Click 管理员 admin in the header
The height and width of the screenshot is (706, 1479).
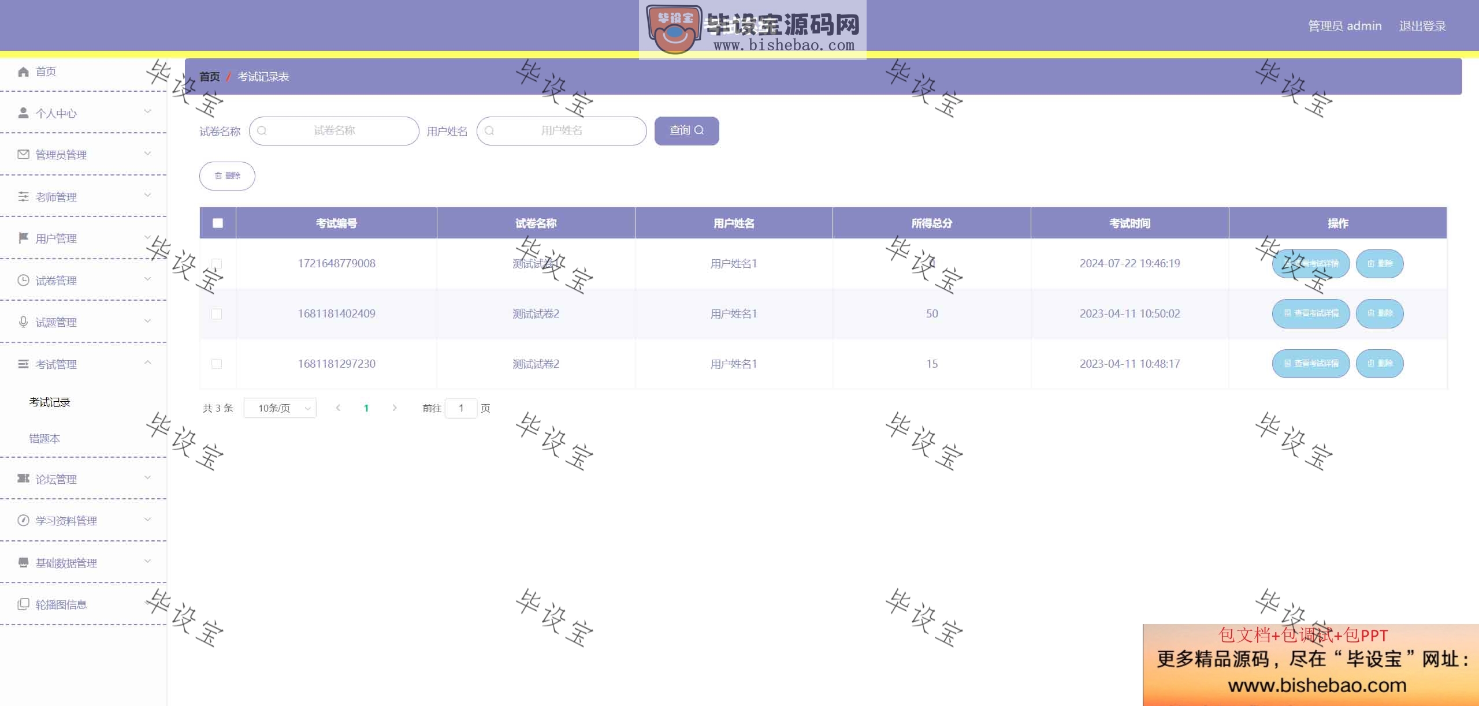1344,26
